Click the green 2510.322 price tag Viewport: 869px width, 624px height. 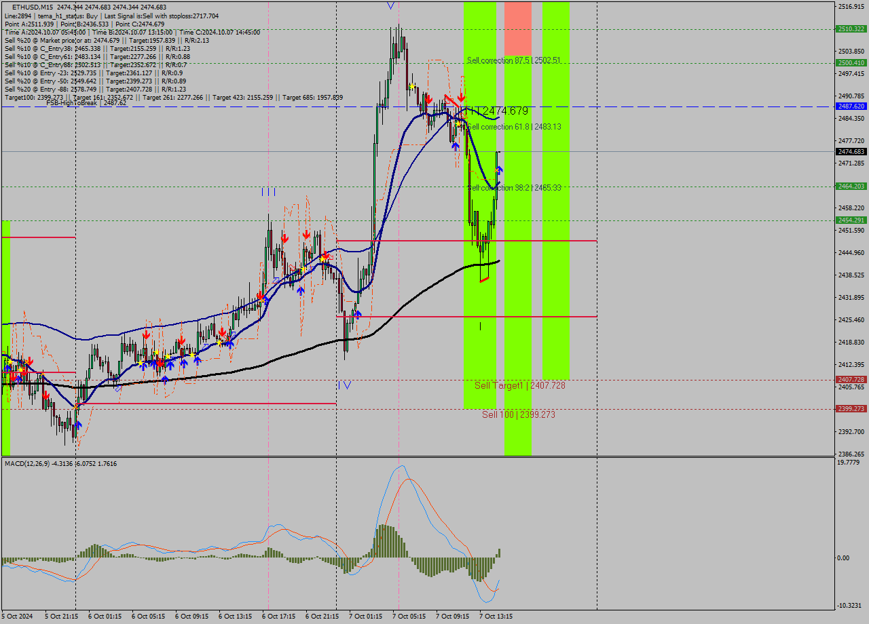(x=851, y=28)
